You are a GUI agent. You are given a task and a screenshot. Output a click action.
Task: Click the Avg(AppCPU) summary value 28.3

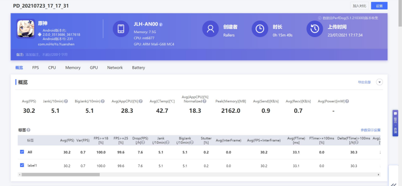(127, 111)
